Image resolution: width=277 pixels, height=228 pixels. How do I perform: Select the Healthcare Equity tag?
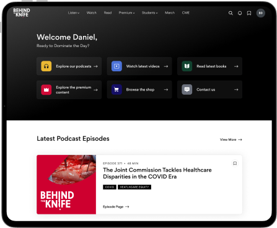pyautogui.click(x=134, y=187)
